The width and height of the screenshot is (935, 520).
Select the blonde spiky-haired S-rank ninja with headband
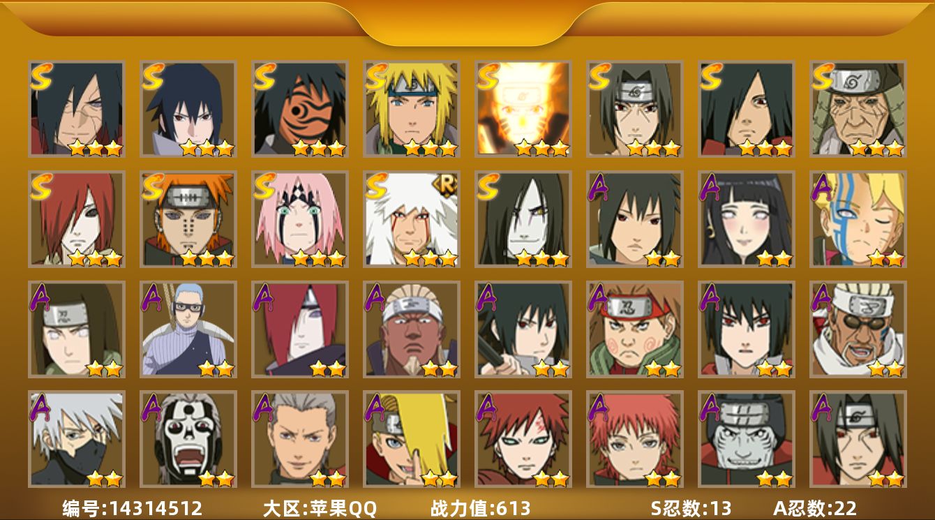pos(412,108)
